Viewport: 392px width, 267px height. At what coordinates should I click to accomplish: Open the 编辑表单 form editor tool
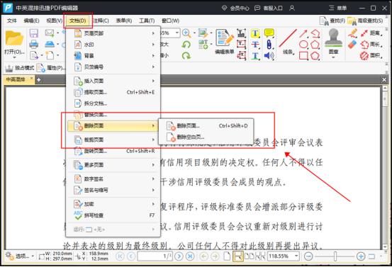coord(225,42)
